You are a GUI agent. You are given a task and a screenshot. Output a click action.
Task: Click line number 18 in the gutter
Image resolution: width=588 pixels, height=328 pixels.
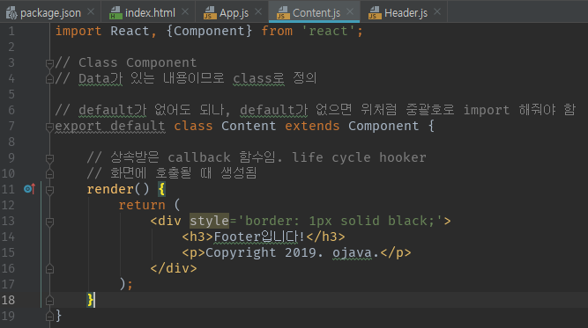click(x=8, y=300)
